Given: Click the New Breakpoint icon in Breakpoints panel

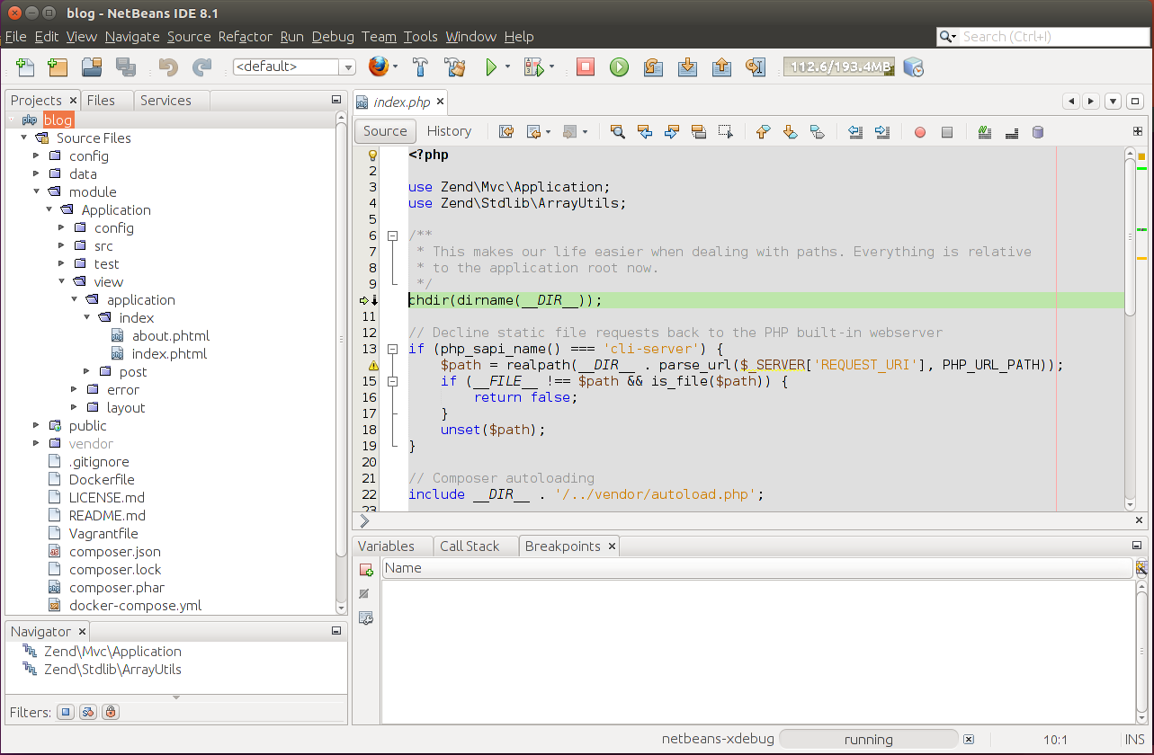Looking at the screenshot, I should click(x=365, y=570).
